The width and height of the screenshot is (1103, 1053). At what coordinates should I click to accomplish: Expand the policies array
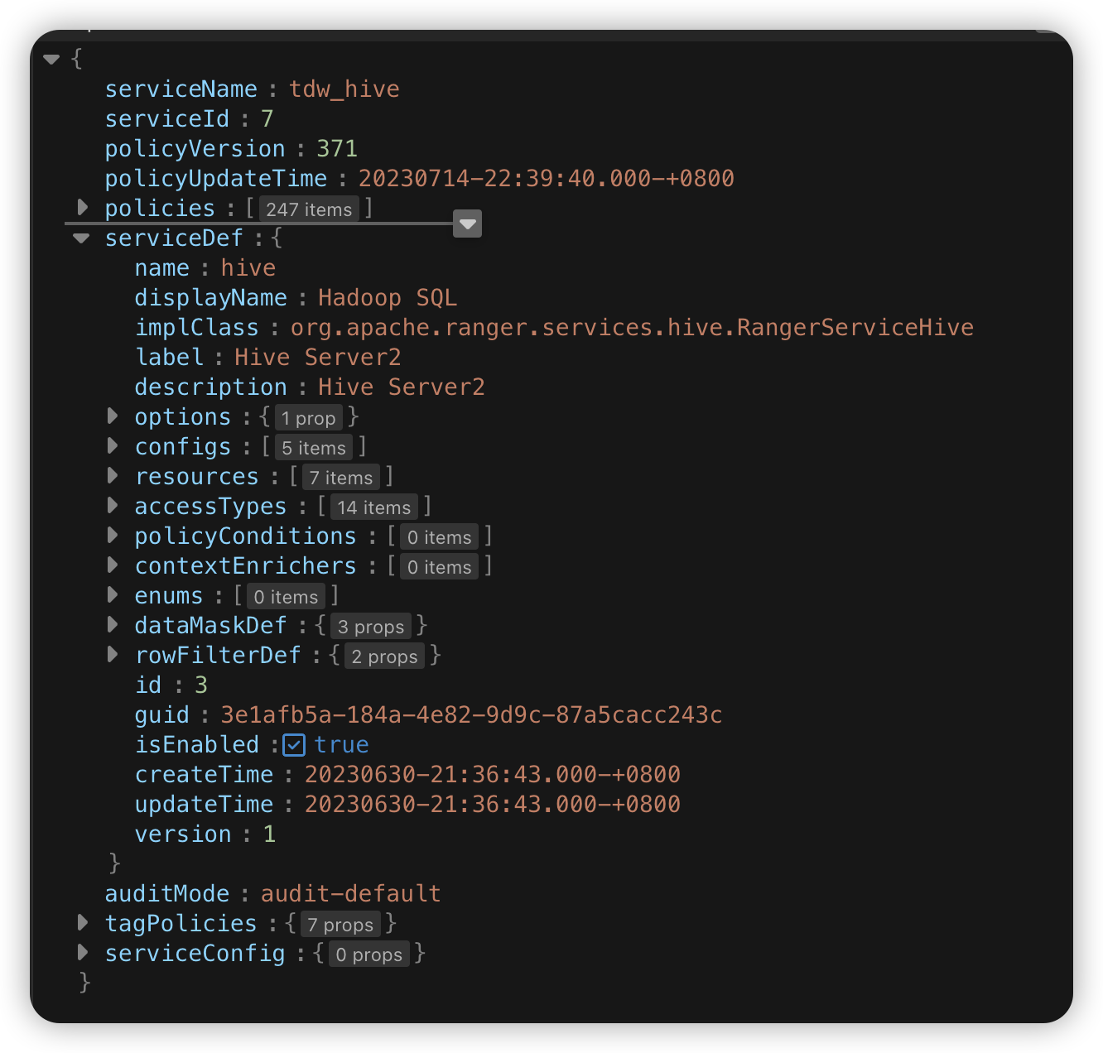coord(82,207)
